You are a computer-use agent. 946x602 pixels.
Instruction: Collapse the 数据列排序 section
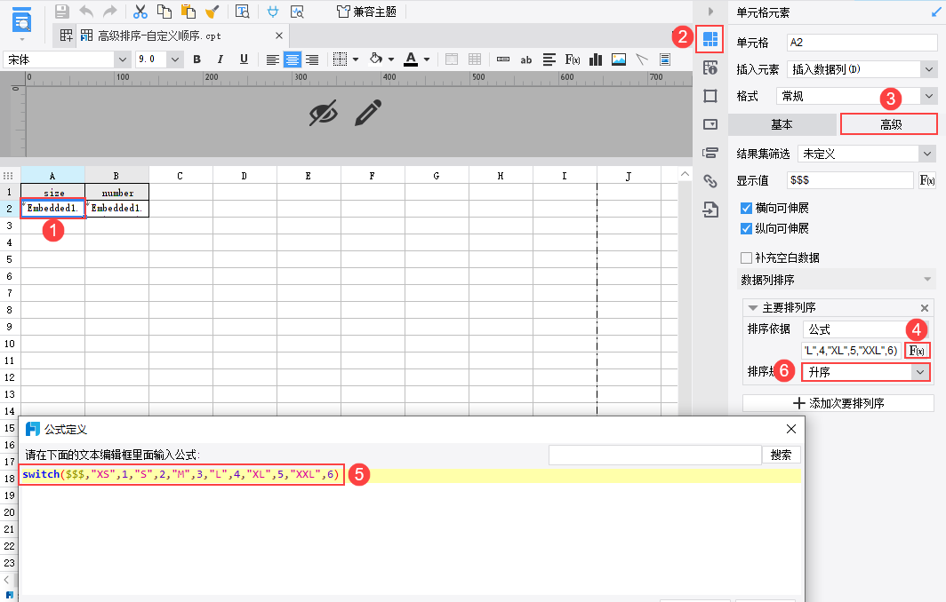coord(927,280)
